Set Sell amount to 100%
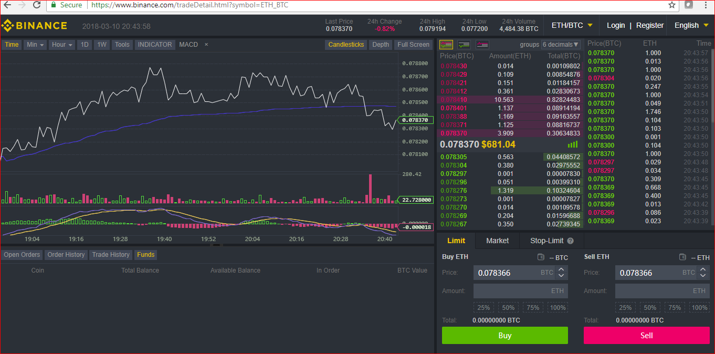The image size is (715, 354). click(x=700, y=308)
